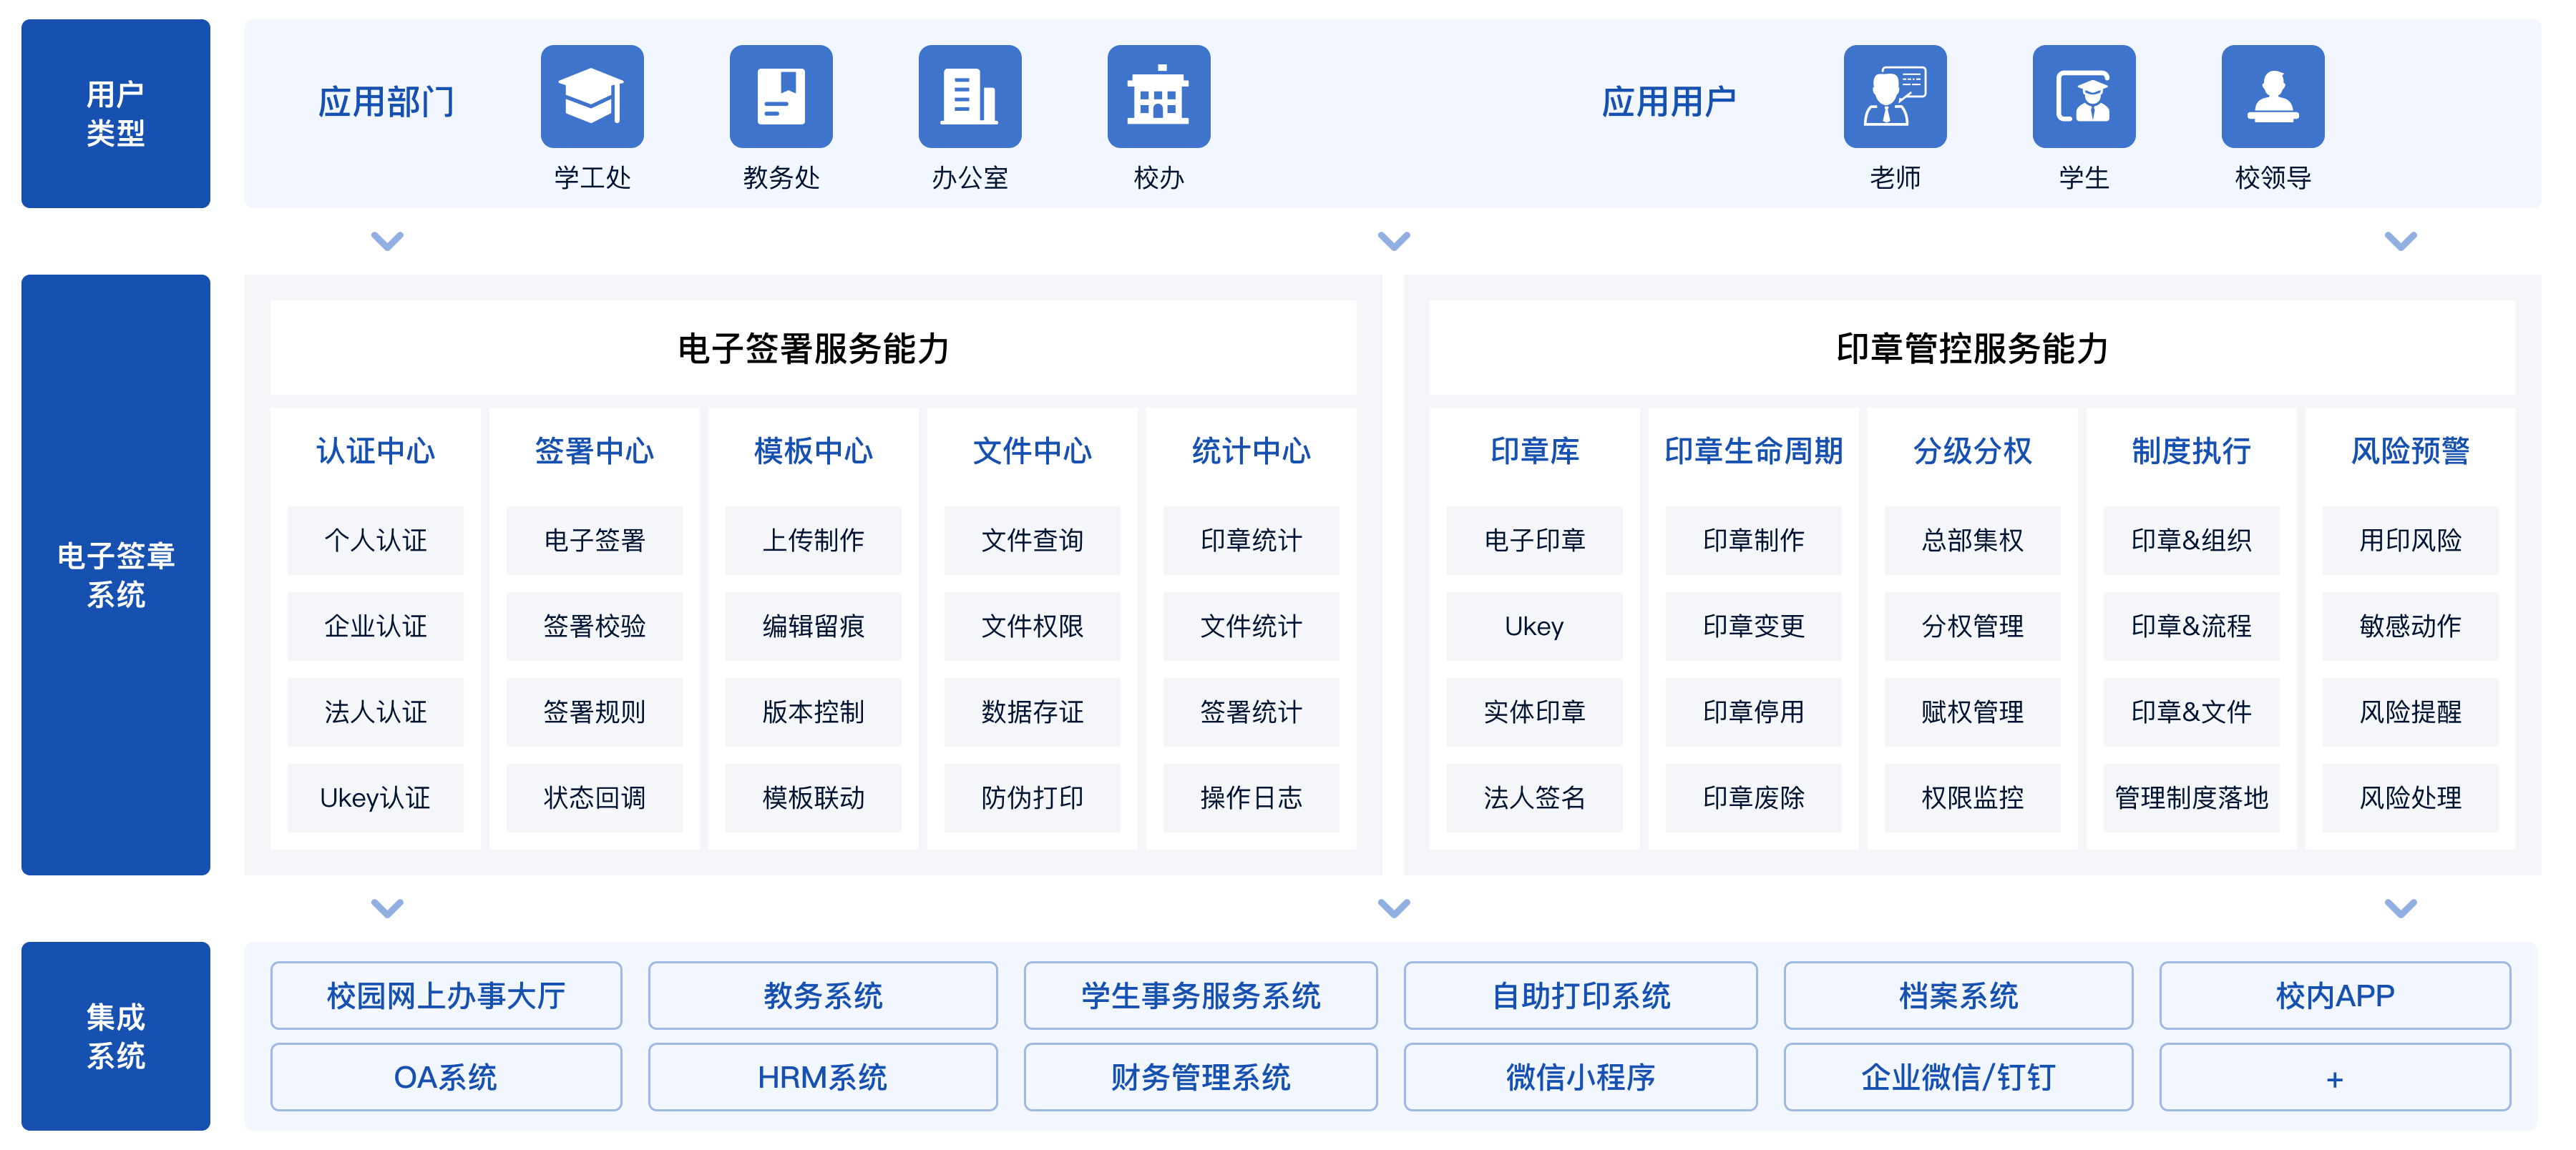Click the 管理制度落地 item

[x=2191, y=797]
